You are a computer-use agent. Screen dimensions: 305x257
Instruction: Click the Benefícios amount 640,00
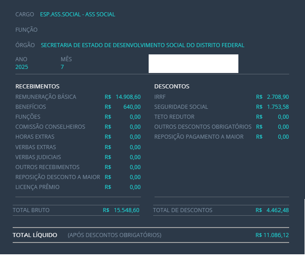tap(132, 107)
